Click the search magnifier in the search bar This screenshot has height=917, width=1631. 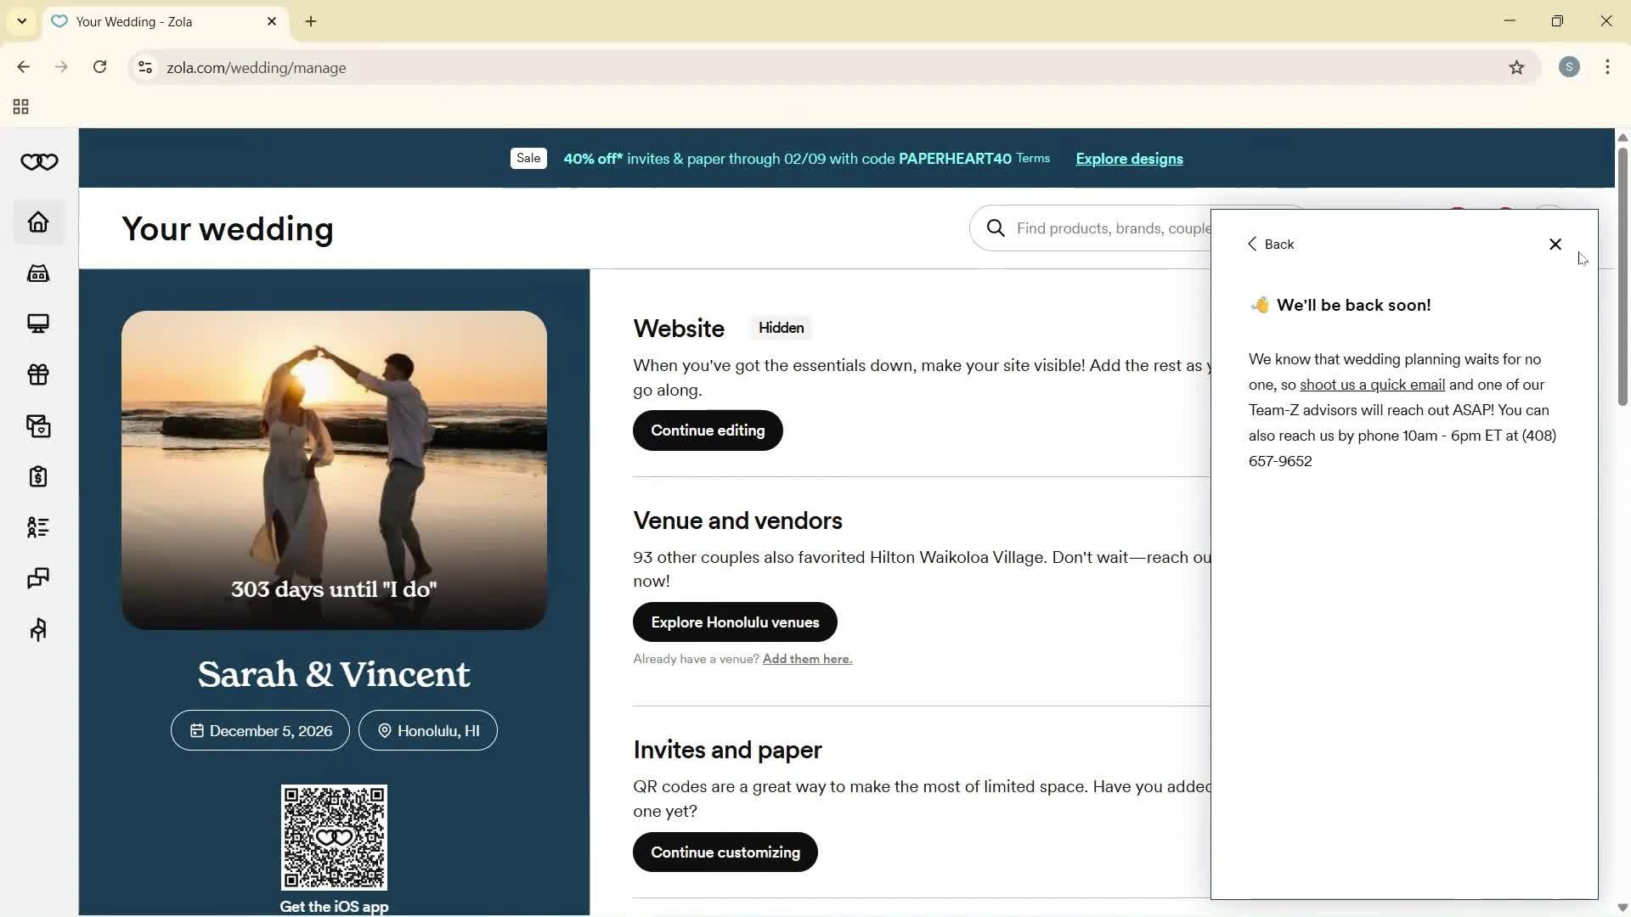point(996,228)
